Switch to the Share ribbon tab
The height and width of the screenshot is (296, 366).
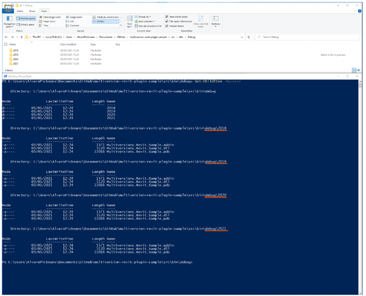pos(32,11)
